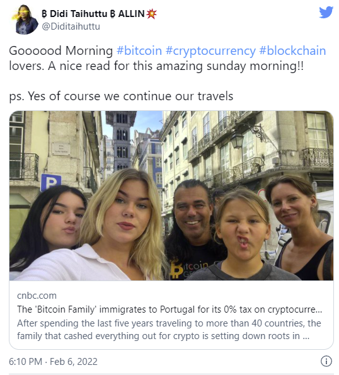Image resolution: width=339 pixels, height=375 pixels.
Task: Open the cnbc.com source link
Action: point(37,296)
